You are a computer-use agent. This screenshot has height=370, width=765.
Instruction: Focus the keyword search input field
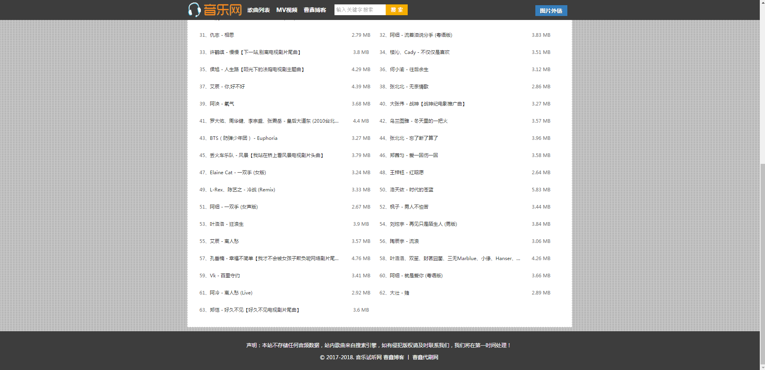click(360, 10)
